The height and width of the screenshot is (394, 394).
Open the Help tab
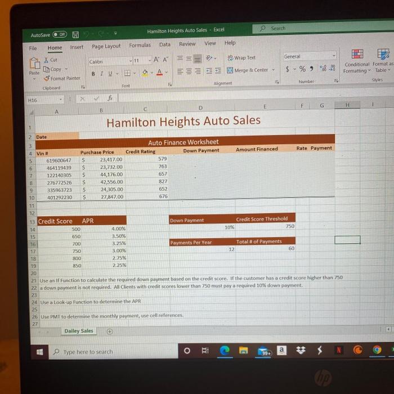230,43
